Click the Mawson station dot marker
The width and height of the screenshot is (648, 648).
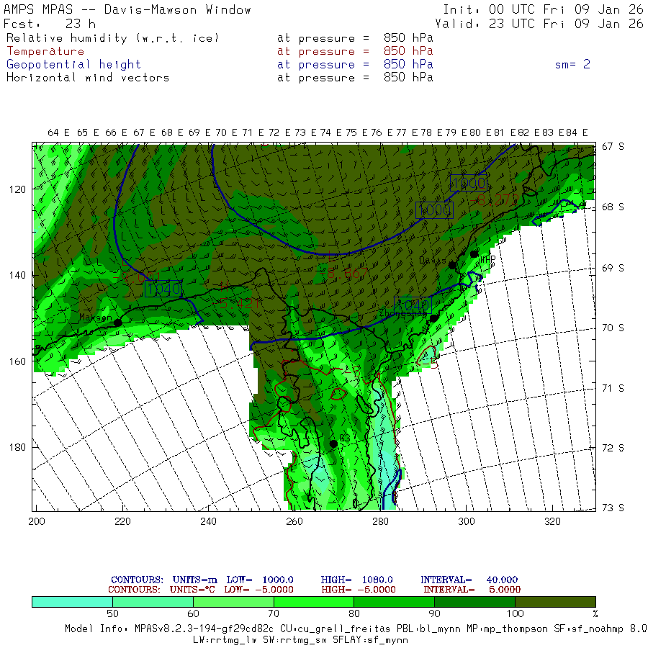pyautogui.click(x=118, y=323)
